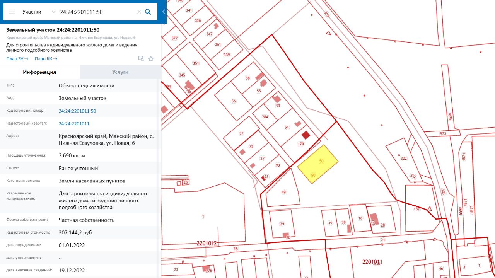Select parcel 577 on the map
The image size is (495, 278).
coord(174,38)
